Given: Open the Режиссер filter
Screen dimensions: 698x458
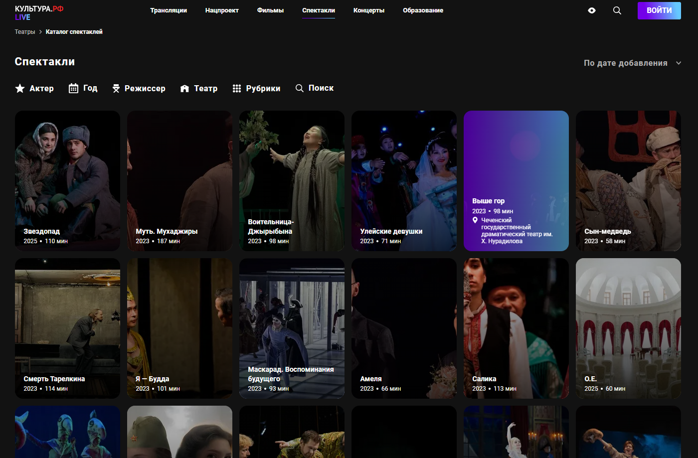Looking at the screenshot, I should coord(139,88).
